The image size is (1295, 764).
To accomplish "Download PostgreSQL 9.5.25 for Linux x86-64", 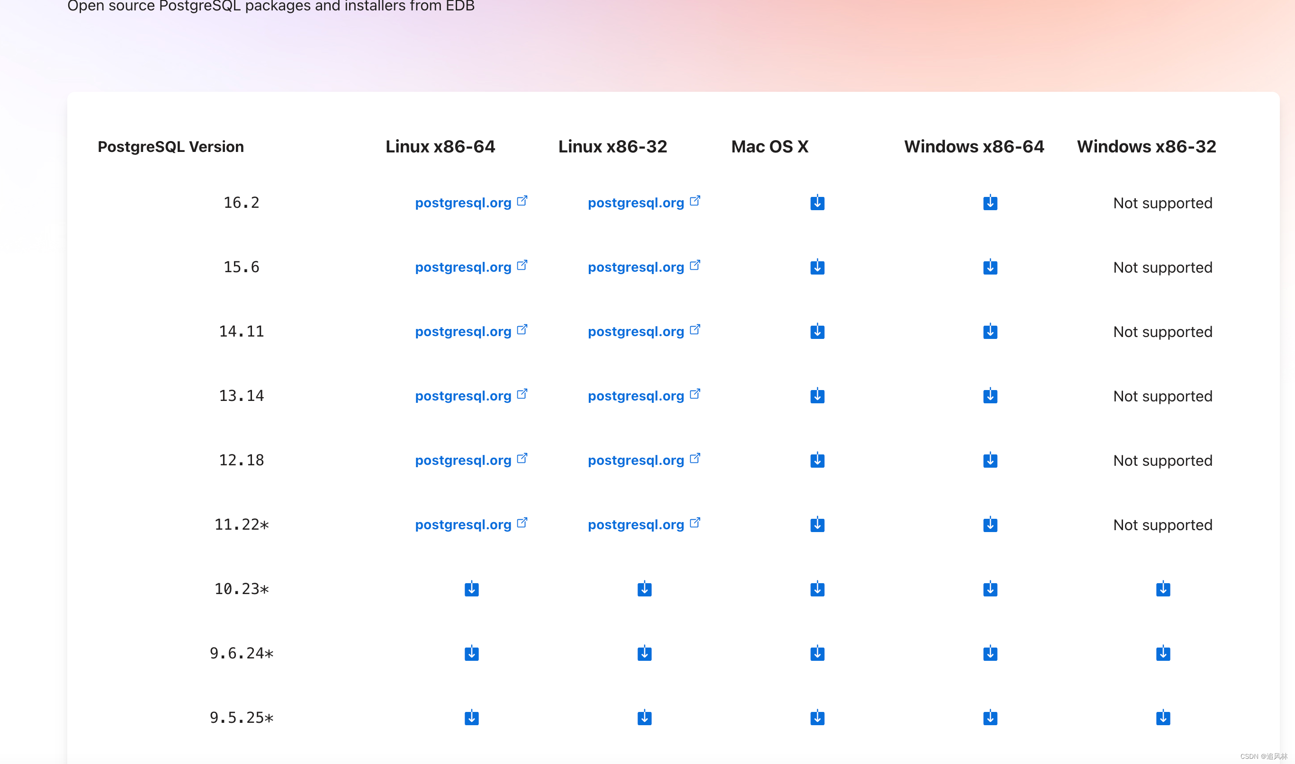I will (x=471, y=718).
